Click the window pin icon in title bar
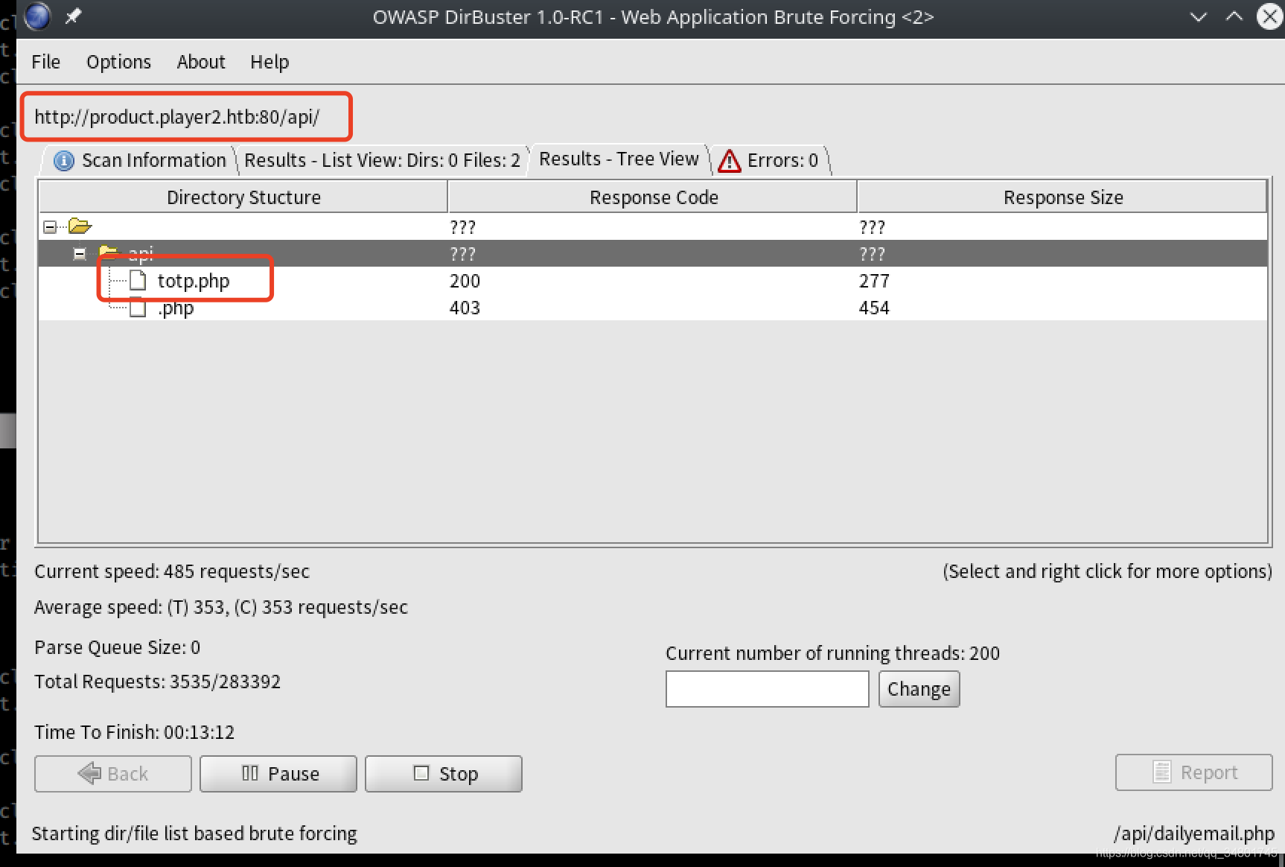Viewport: 1285px width, 867px height. click(x=73, y=16)
